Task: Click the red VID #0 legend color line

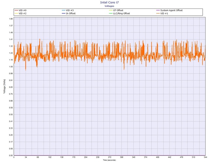Action: coord(16,10)
